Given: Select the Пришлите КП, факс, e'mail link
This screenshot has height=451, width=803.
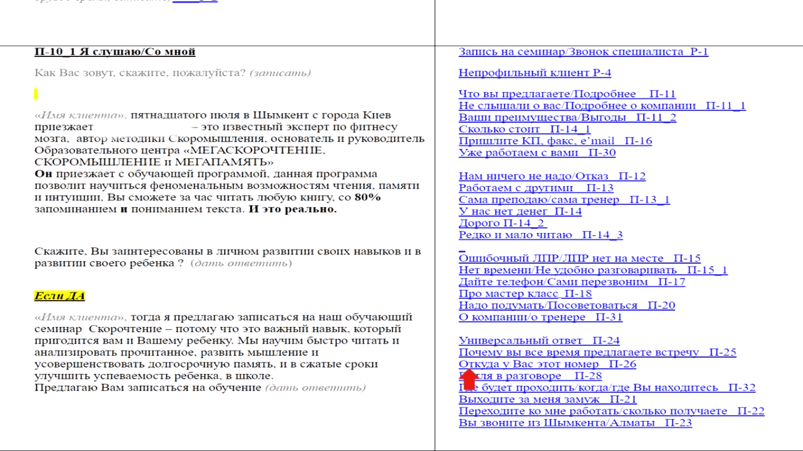Looking at the screenshot, I should (x=555, y=141).
